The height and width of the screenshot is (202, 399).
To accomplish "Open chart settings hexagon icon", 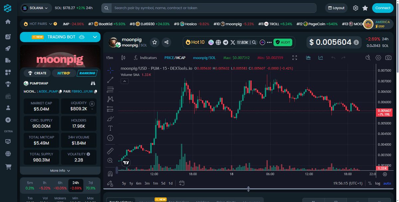I will point(378,58).
